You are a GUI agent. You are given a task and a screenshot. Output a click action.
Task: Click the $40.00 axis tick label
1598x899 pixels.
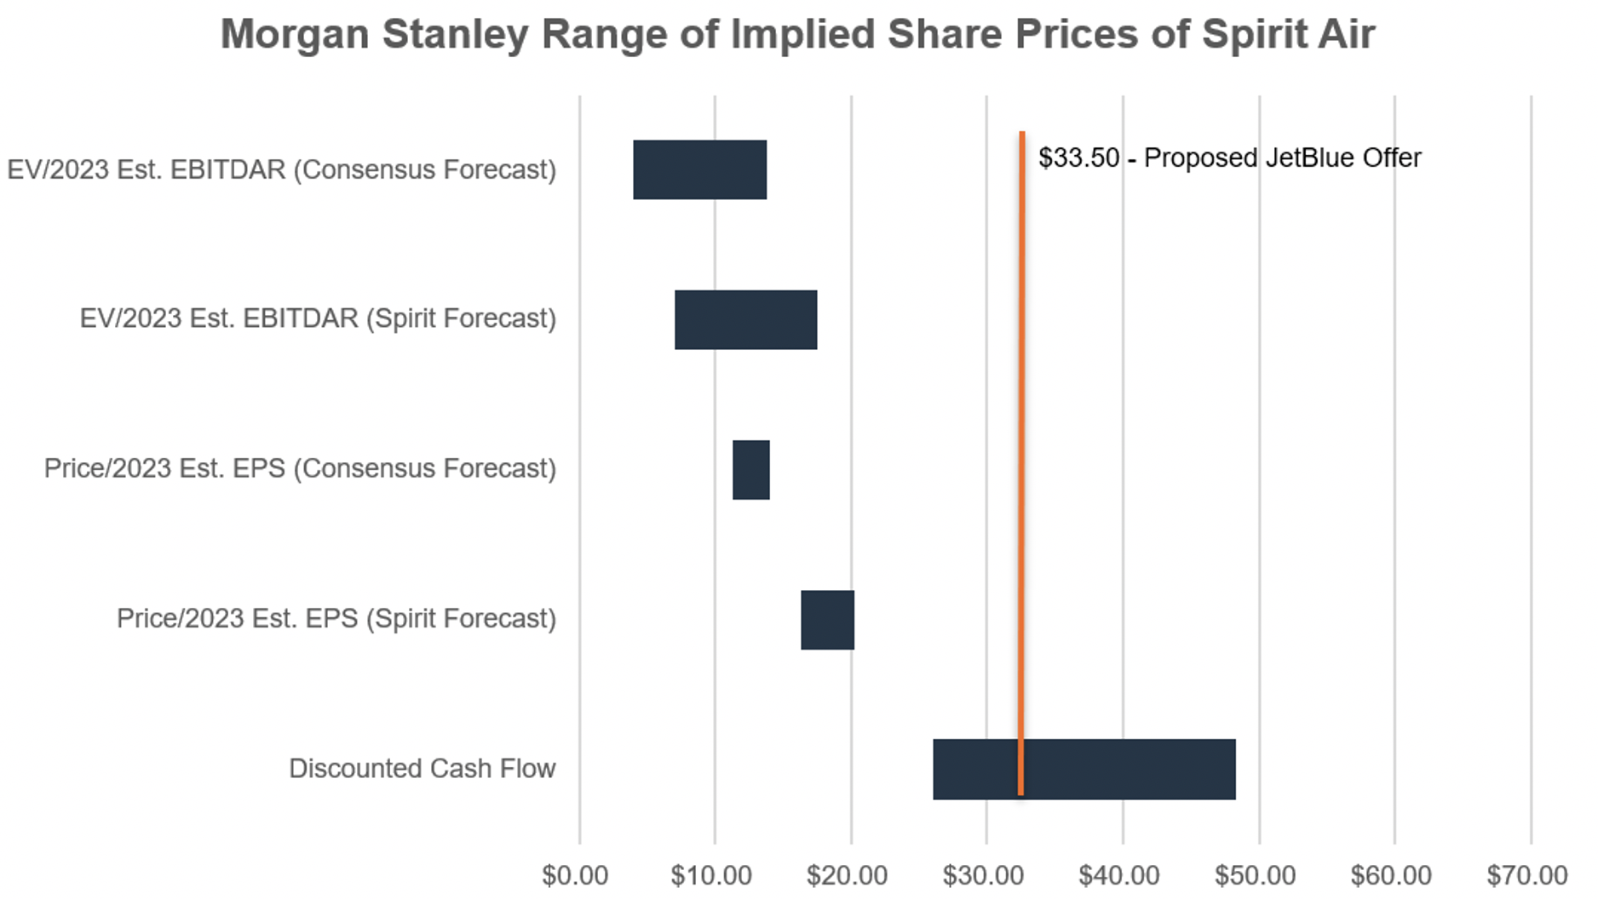click(x=1118, y=875)
